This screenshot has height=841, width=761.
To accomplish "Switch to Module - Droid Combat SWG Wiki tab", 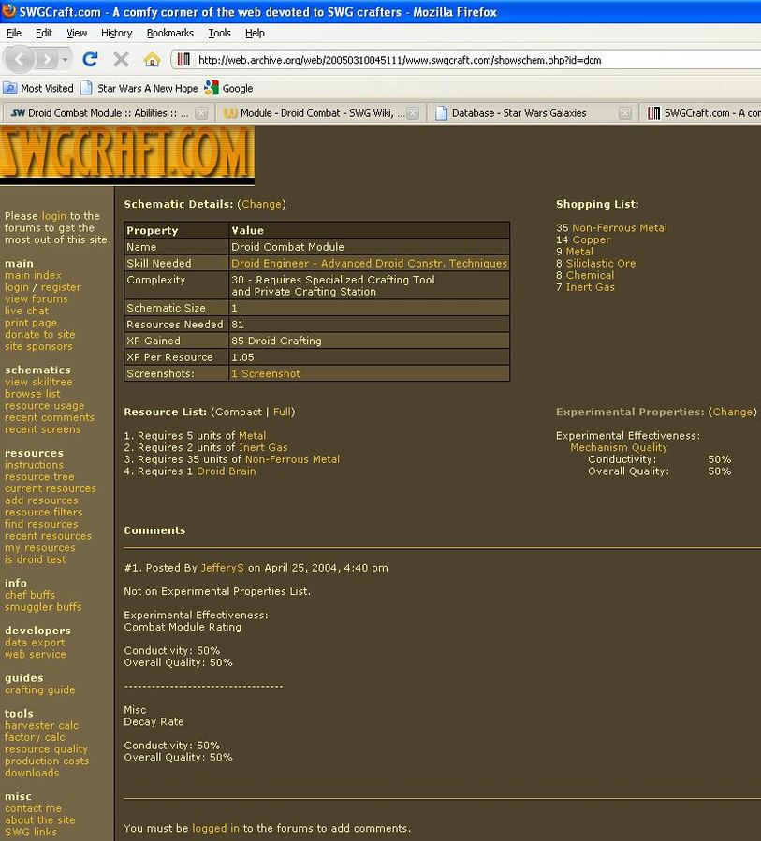I will [x=320, y=113].
